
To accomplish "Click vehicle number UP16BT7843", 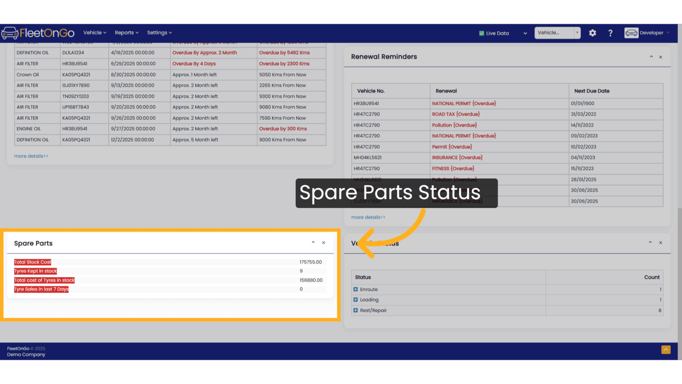I will click(x=75, y=107).
